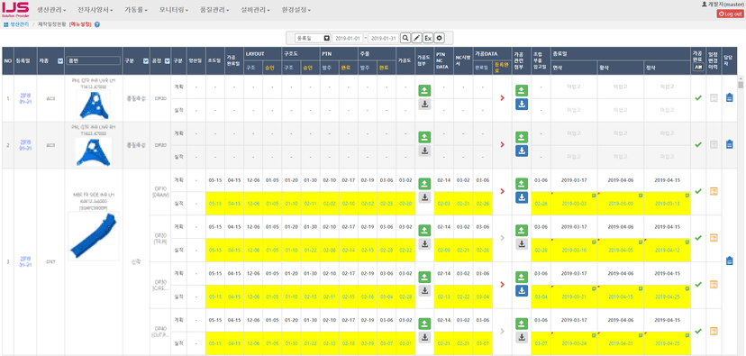Open the blue clipboard 담당자 icon in row 1
The image size is (746, 356).
tap(729, 97)
